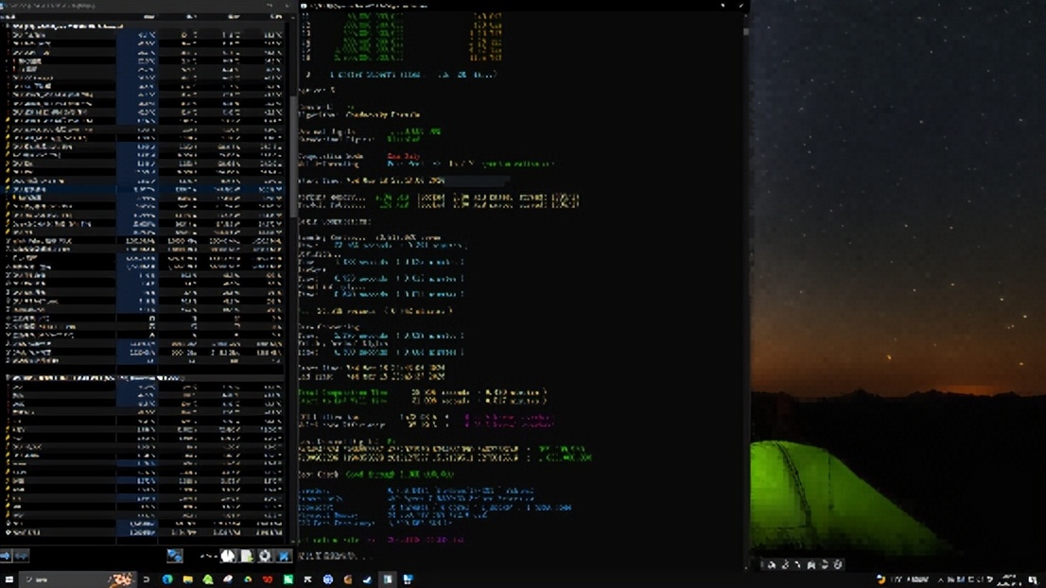Open the notification center icon

(x=1033, y=579)
